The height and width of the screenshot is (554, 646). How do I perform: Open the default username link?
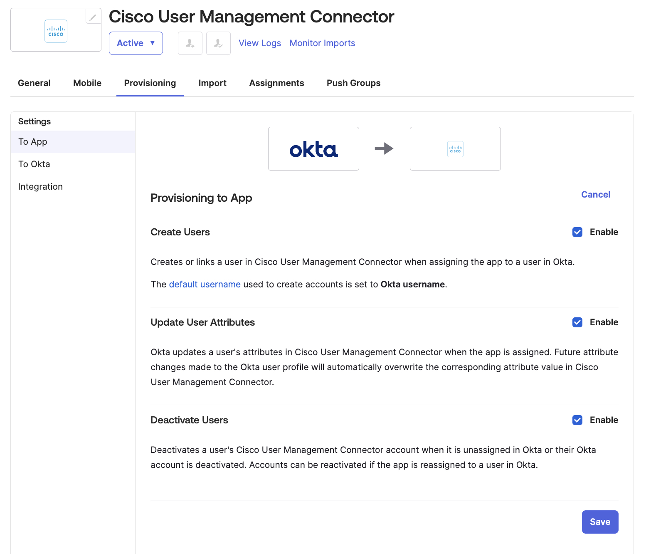pos(205,284)
